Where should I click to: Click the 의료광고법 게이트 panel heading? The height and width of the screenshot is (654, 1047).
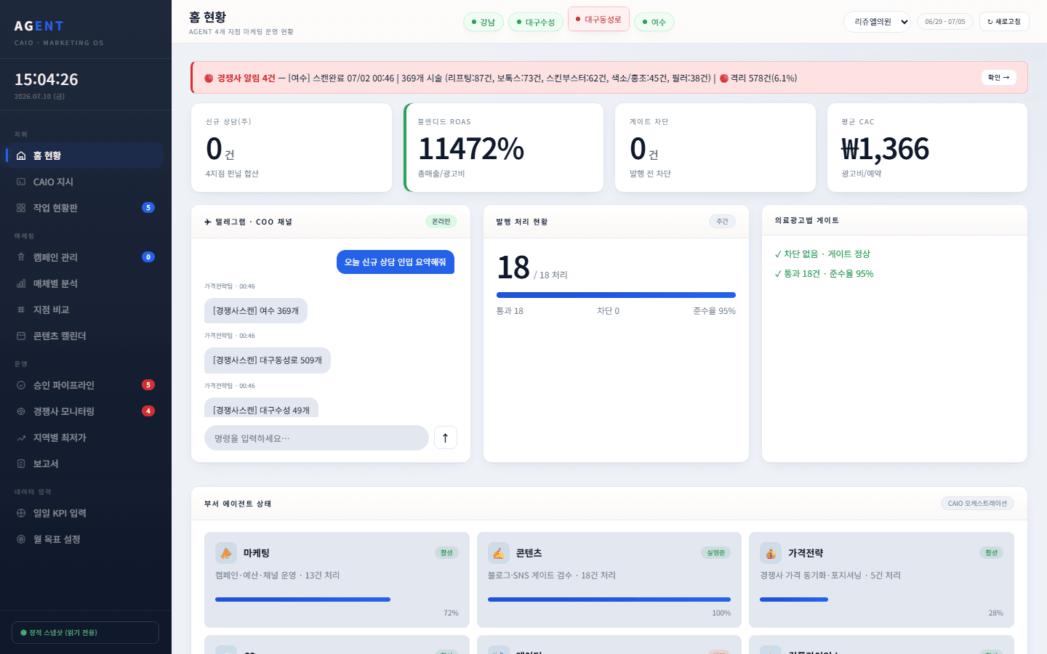coord(807,220)
